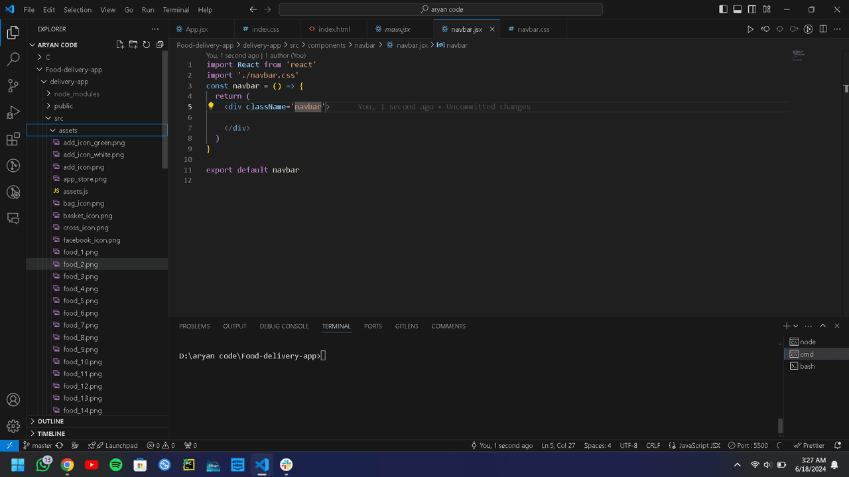Collapse the assets folder
Image resolution: width=849 pixels, height=477 pixels.
click(x=68, y=130)
